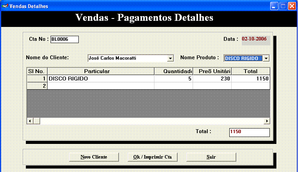Click the unit price cell showing 230

[212, 79]
